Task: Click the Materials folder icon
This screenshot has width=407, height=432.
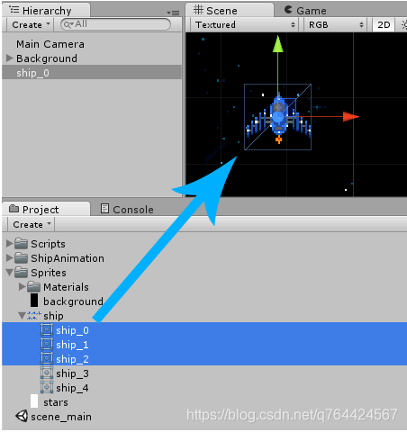Action: [33, 287]
